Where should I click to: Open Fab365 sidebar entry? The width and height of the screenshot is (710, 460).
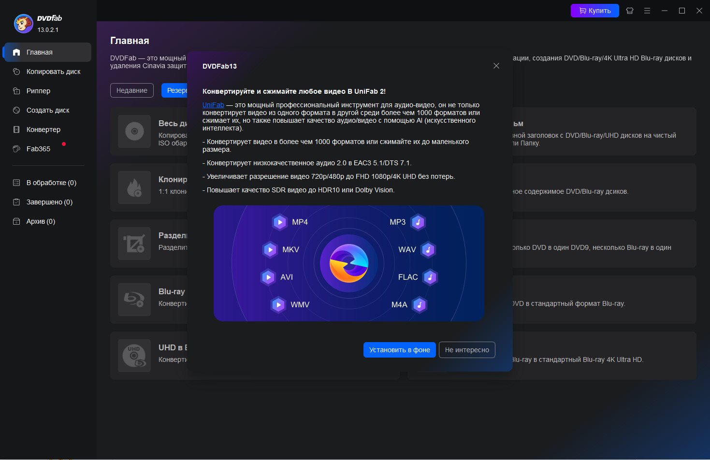click(47, 149)
